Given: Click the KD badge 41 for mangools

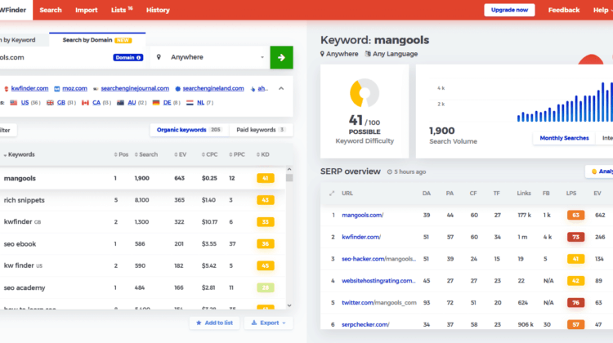Looking at the screenshot, I should pos(266,178).
